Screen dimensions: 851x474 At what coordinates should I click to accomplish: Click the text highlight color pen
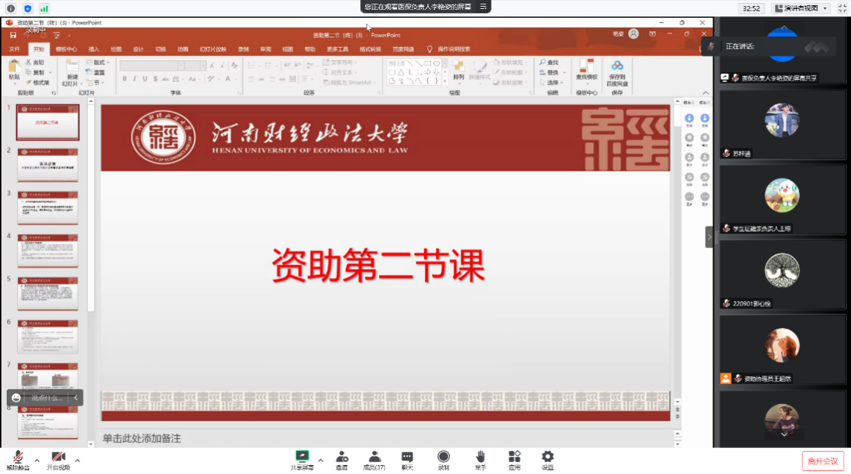(210, 79)
